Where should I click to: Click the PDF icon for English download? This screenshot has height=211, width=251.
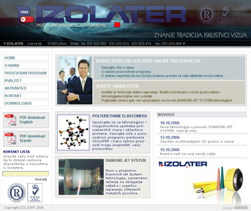11,120
